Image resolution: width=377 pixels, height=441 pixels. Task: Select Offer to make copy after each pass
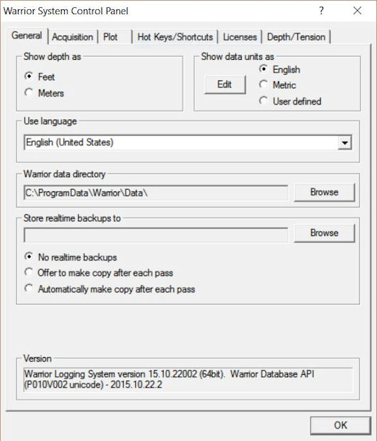click(x=28, y=272)
